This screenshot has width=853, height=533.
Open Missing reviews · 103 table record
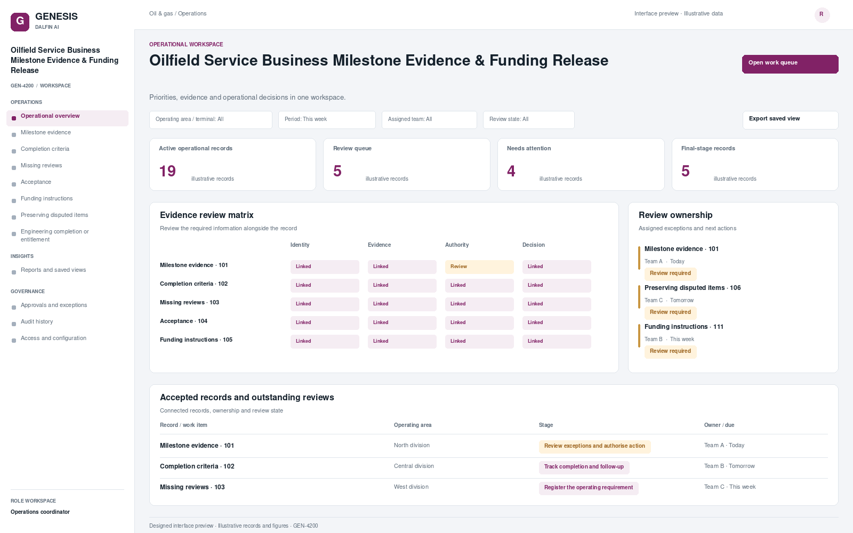tap(192, 487)
